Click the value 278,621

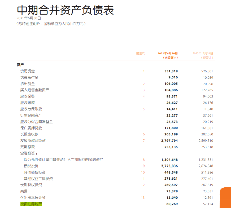(171, 179)
